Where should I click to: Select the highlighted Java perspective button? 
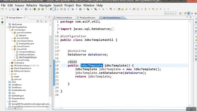tap(189, 13)
